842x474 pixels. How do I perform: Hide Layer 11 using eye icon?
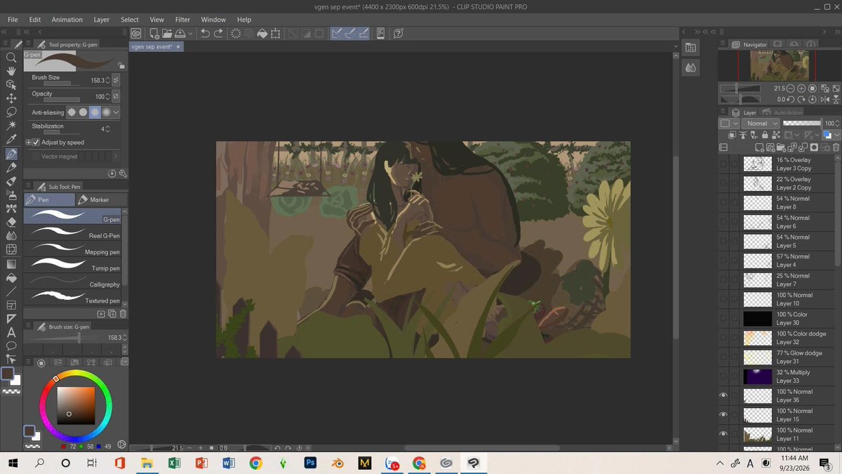point(723,434)
